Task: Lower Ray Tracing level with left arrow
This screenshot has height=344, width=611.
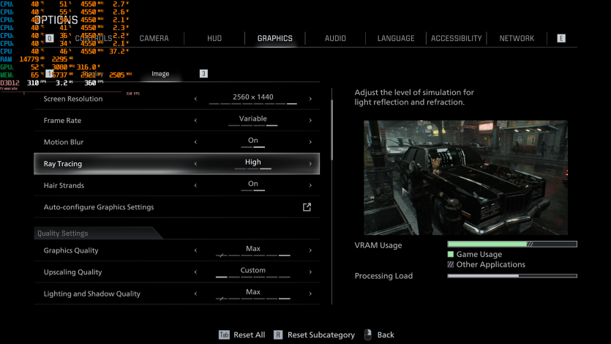Action: [195, 164]
